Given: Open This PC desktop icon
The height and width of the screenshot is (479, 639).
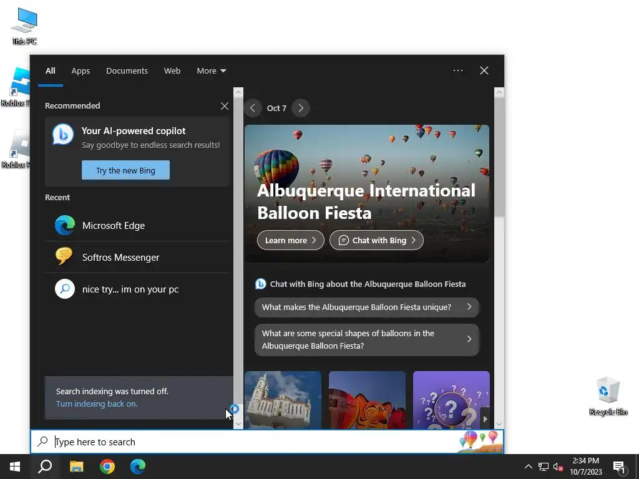Looking at the screenshot, I should click(x=24, y=26).
